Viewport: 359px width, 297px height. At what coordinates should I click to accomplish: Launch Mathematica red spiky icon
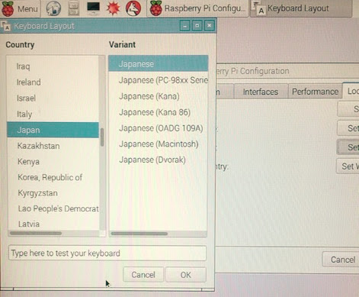pos(113,8)
